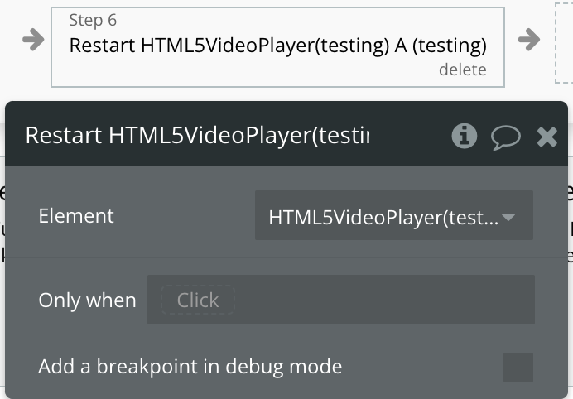Click the dark header bar left of info icon

[x=409, y=136]
